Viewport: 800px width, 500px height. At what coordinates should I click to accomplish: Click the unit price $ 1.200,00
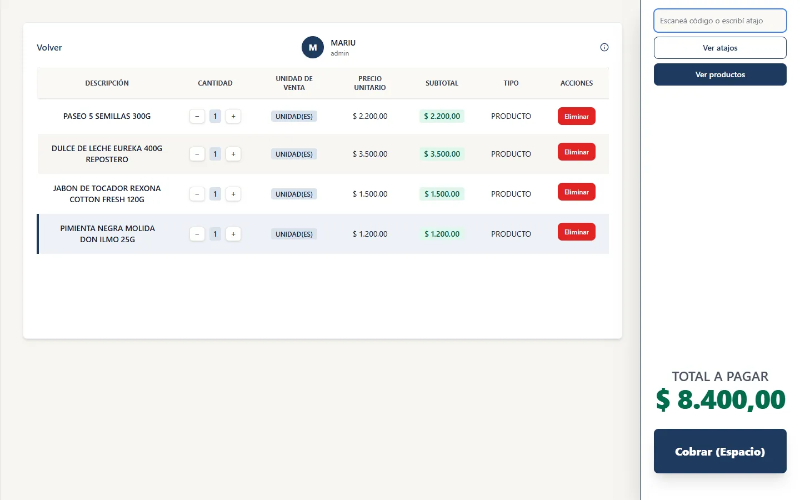370,234
